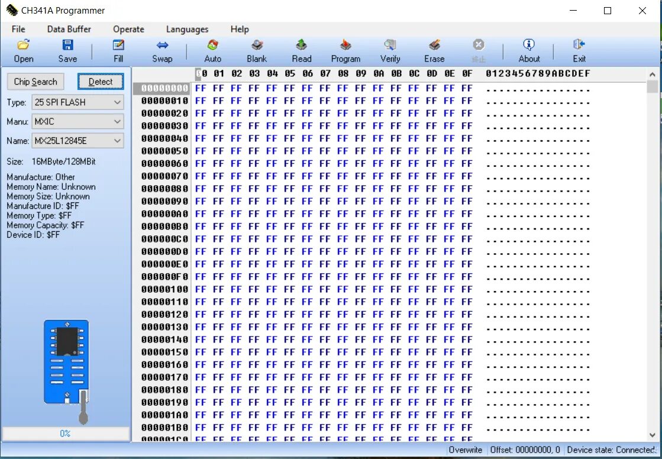Minimize the CH341A Programmer window

point(573,11)
